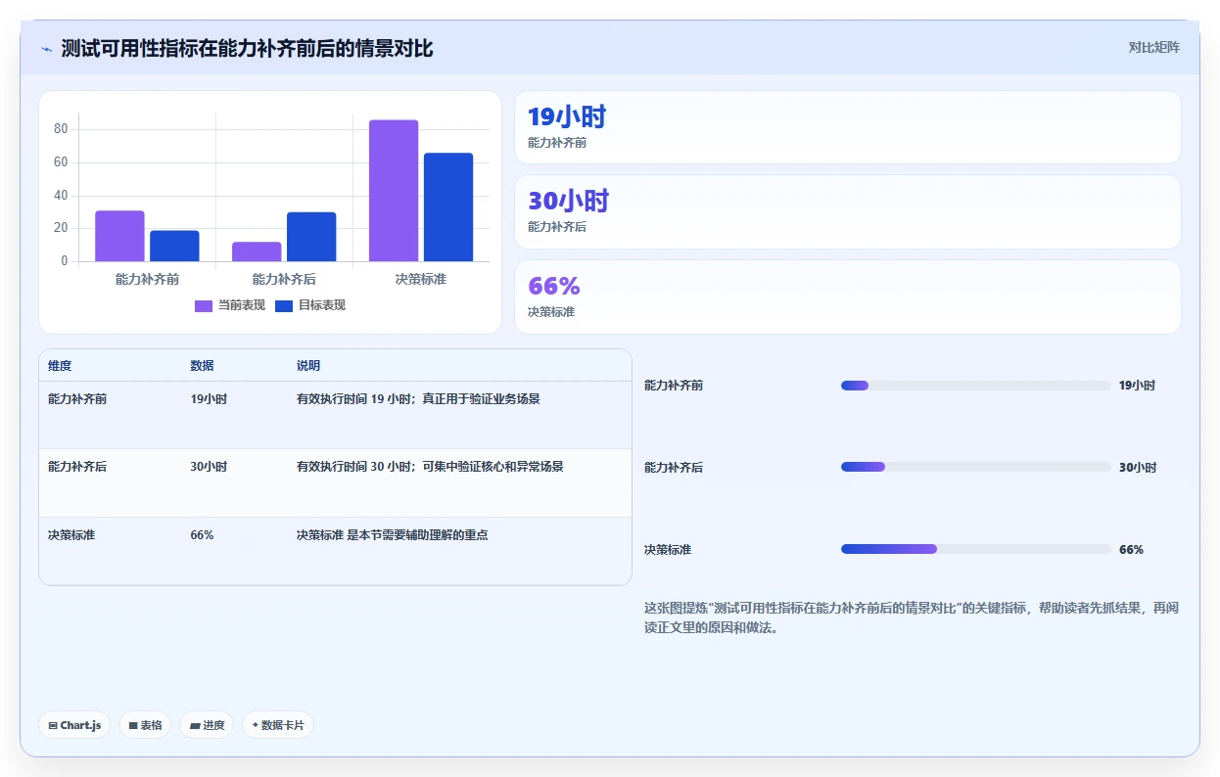Click the 说明 table column header
Viewport: 1220px width, 777px height.
[x=308, y=366]
